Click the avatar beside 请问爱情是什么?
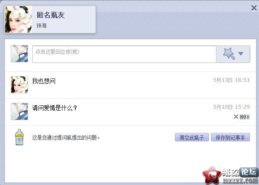 click(19, 111)
